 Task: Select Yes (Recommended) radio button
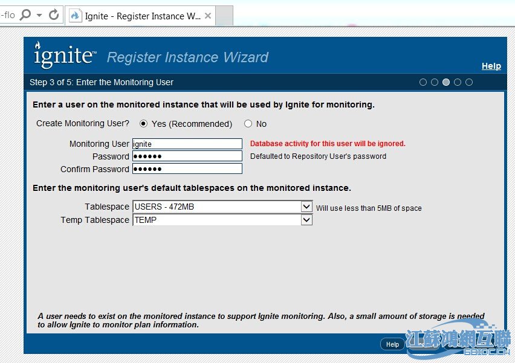point(143,124)
